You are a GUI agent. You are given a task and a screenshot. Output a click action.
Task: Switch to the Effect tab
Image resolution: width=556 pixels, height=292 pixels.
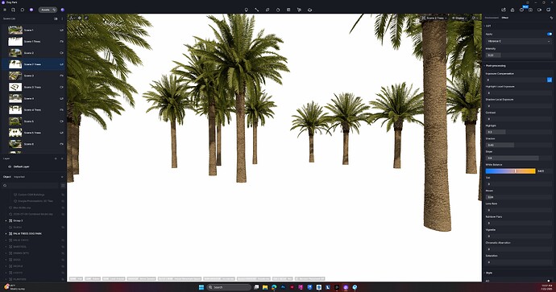coord(505,18)
